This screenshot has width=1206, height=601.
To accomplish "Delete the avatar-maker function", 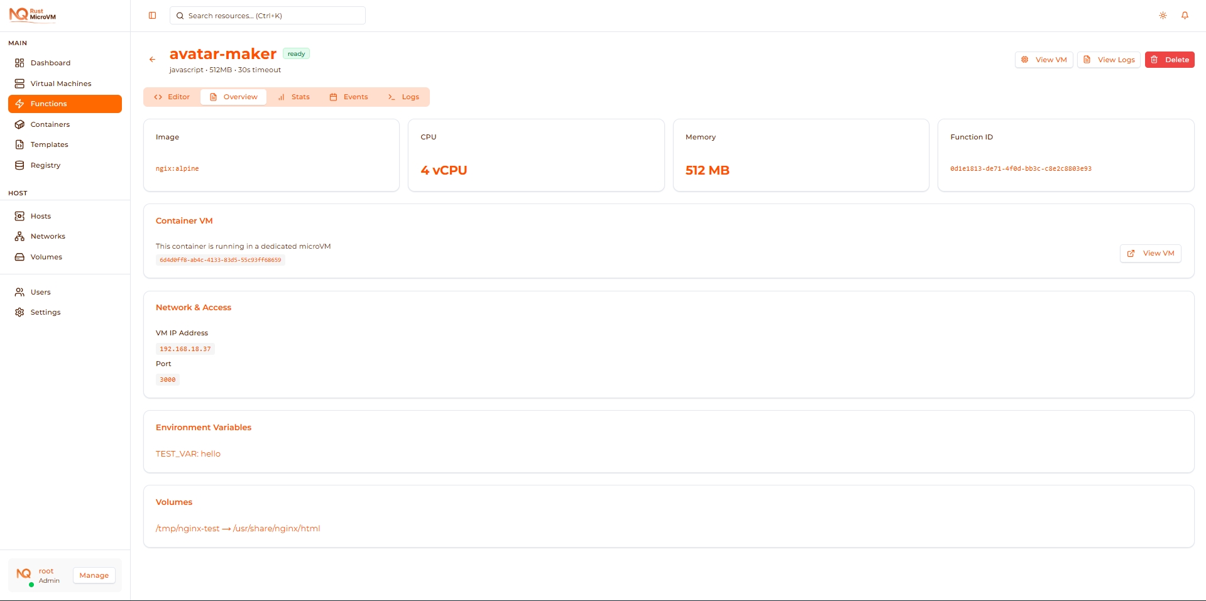I will (x=1170, y=59).
